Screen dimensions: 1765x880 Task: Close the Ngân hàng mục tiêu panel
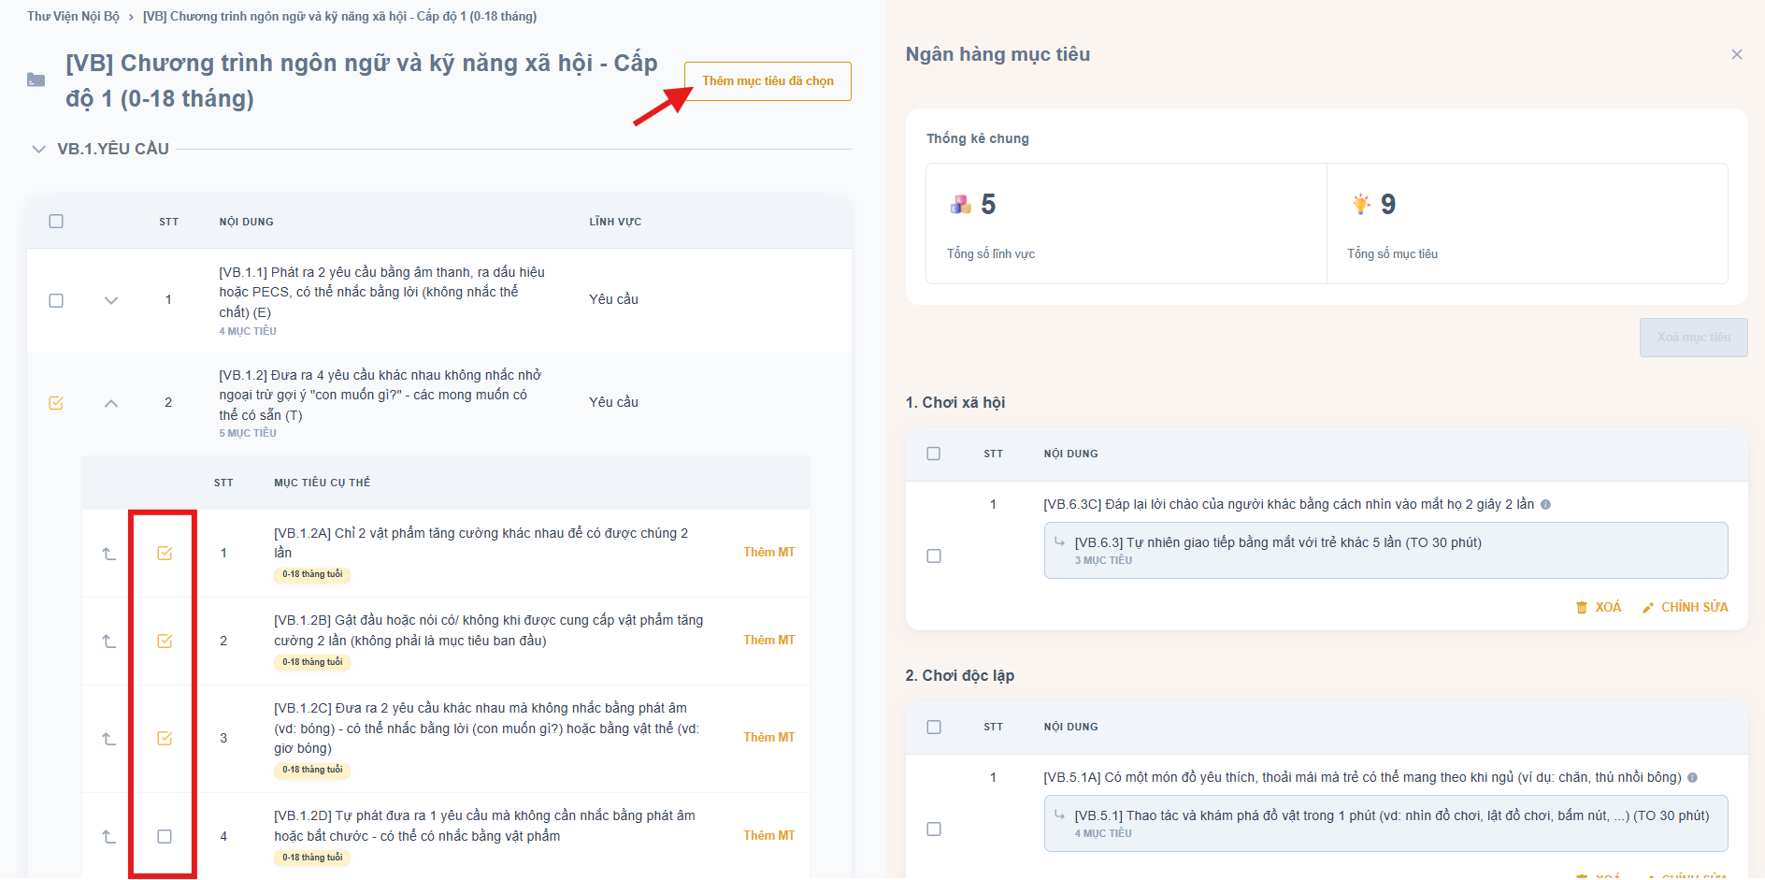[x=1736, y=54]
